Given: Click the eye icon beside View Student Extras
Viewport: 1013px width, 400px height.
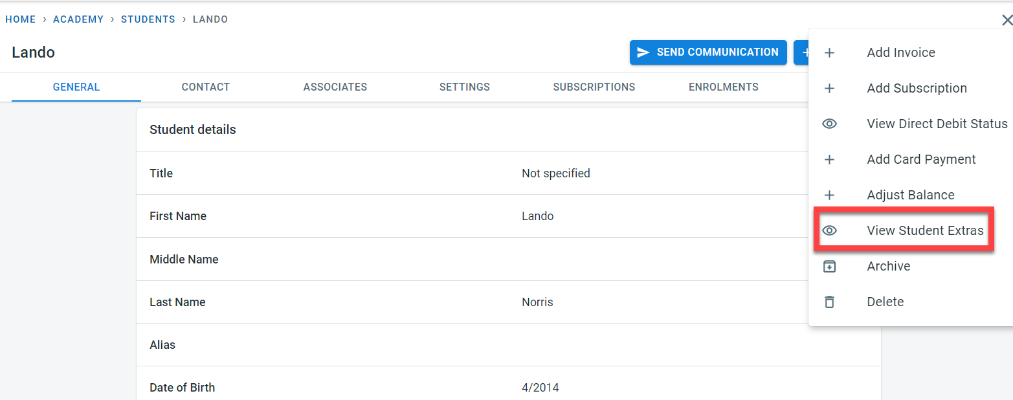Looking at the screenshot, I should 829,230.
